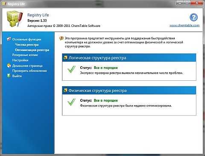This screenshot has width=205, height=156.
Task: Go to Резервные копии
Action: point(25,55)
